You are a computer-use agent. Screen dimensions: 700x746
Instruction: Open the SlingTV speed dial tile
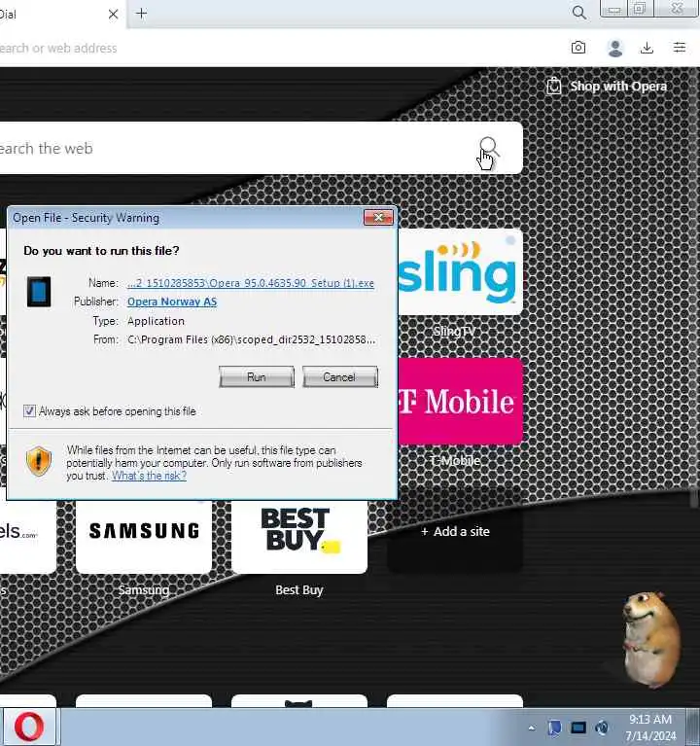(x=460, y=271)
